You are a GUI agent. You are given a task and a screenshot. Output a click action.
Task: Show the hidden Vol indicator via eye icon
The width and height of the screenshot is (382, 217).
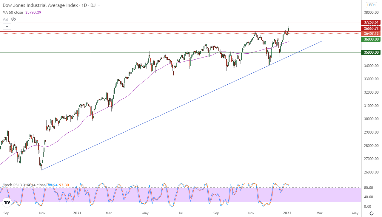pos(13,19)
